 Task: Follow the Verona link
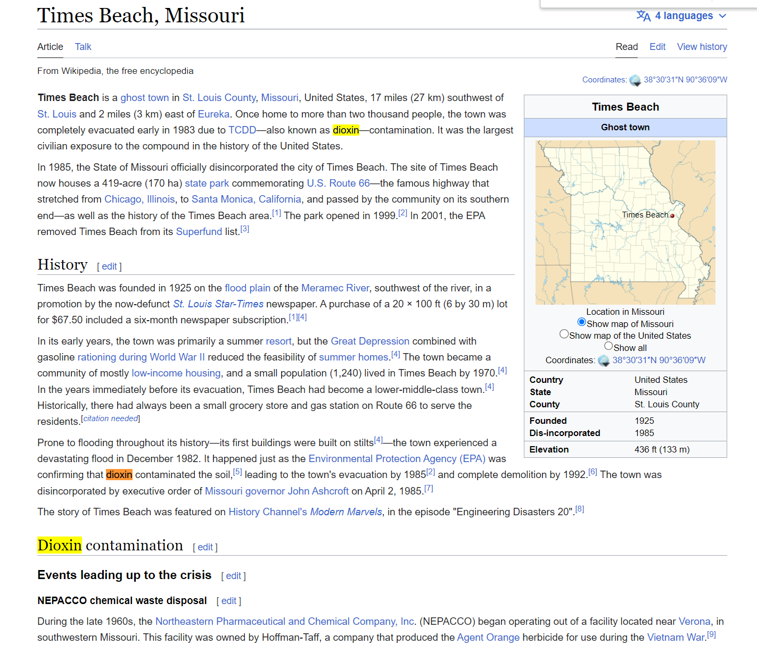[694, 622]
